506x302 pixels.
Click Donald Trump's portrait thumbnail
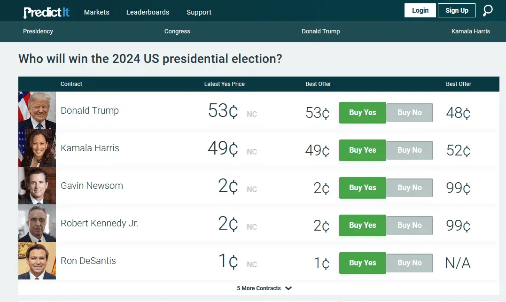coord(37,110)
